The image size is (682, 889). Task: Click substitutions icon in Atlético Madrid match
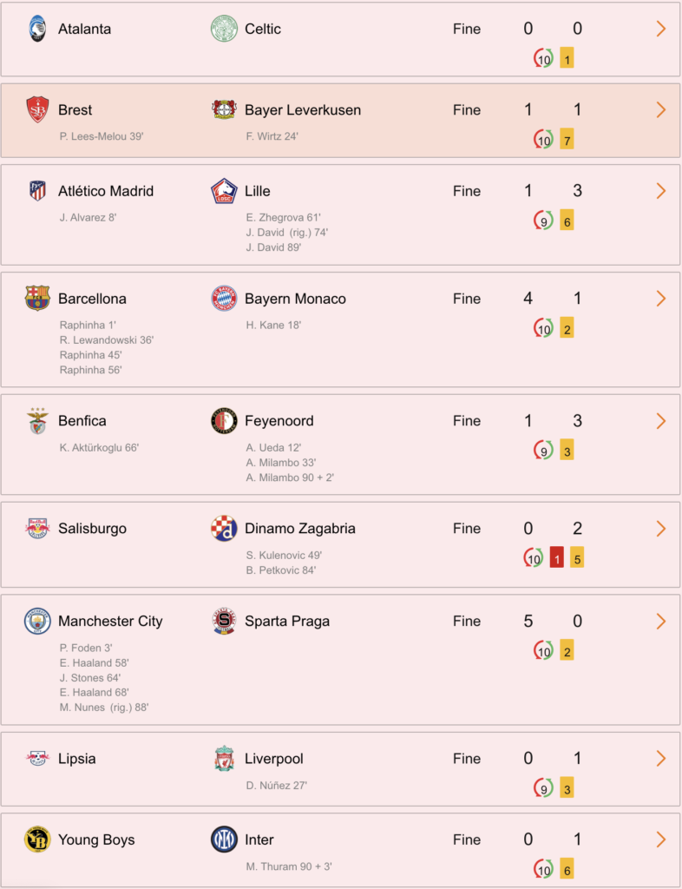pyautogui.click(x=543, y=221)
